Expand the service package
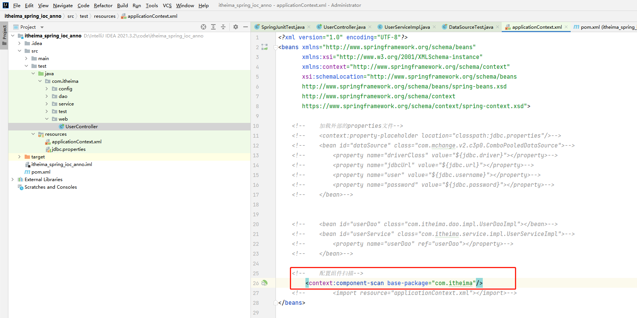Viewport: 637px width, 318px height. (47, 104)
